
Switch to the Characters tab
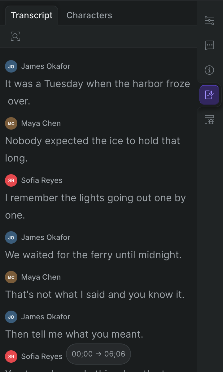click(x=89, y=15)
